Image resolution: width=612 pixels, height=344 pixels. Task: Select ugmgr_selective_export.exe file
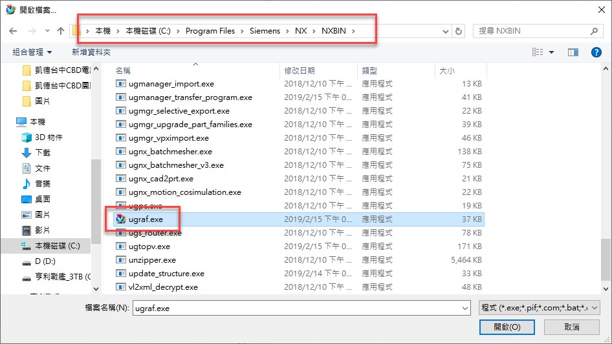point(179,111)
